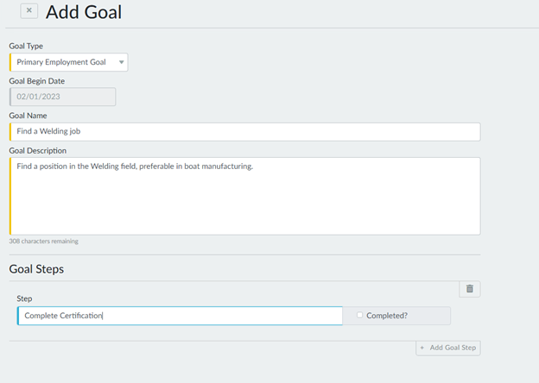Click the Goal Begin Date label
This screenshot has height=383, width=539.
click(37, 80)
